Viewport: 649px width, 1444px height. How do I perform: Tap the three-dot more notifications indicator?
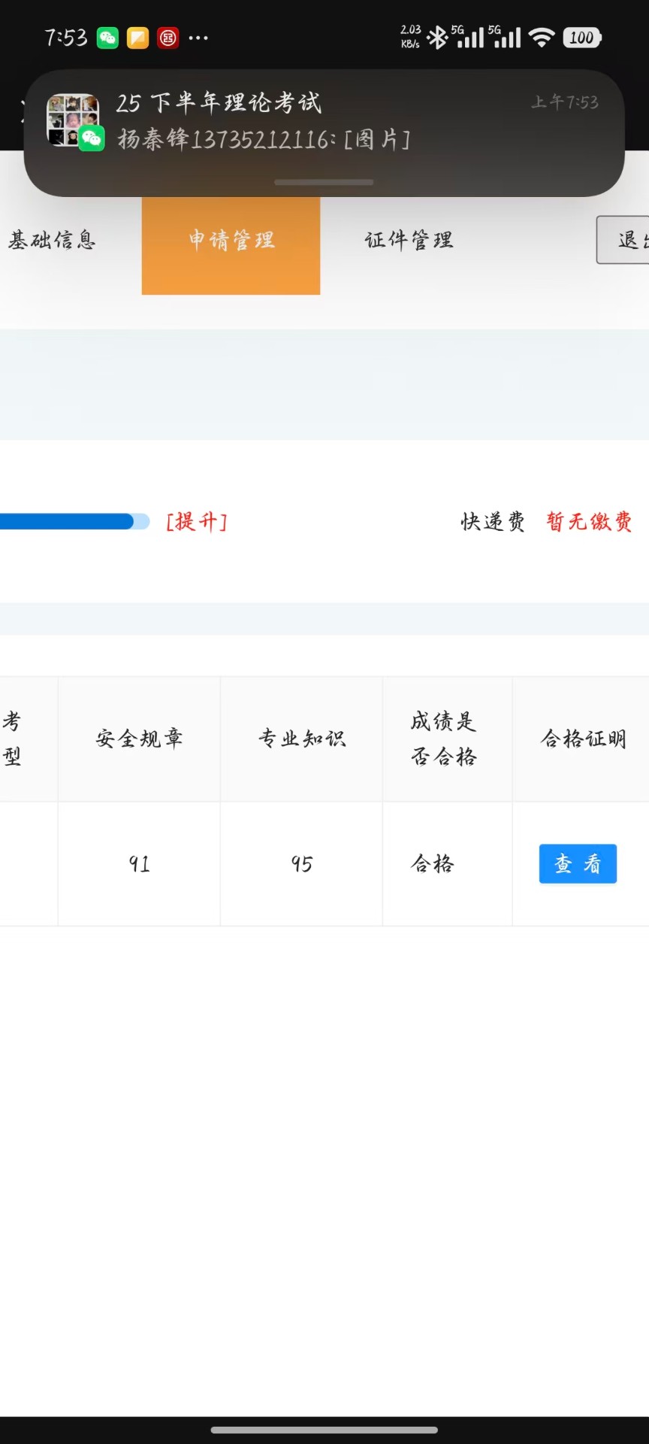tap(198, 38)
